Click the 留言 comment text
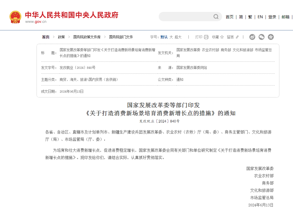The width and height of the screenshot is (293, 211). [x=230, y=37]
